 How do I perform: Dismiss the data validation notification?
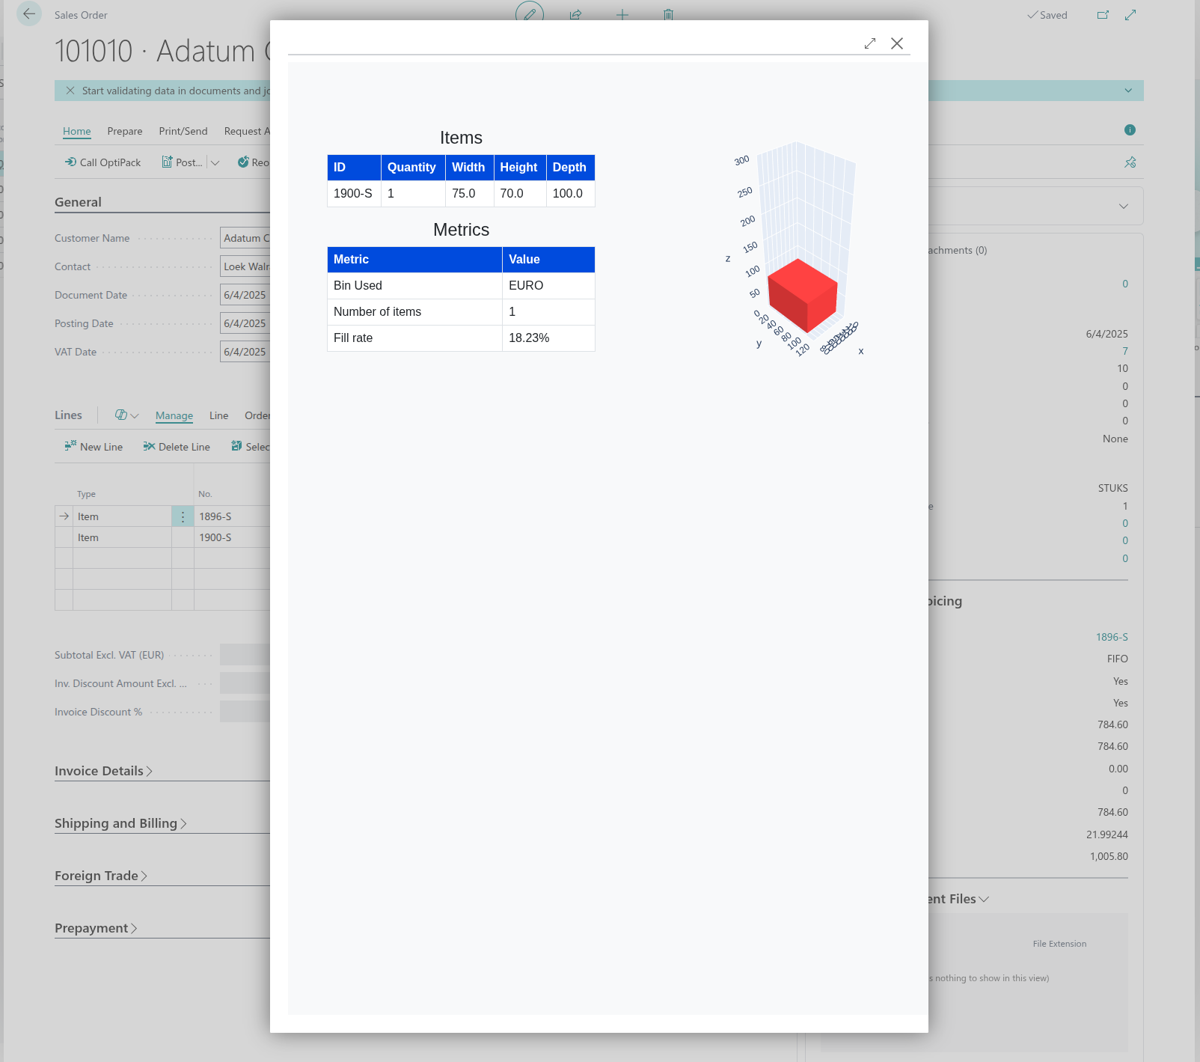[x=70, y=91]
